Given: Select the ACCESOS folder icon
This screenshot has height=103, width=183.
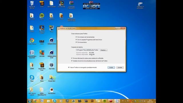Looking at the screenshot, I should point(32,17).
